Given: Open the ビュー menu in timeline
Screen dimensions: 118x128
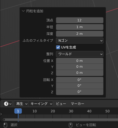Looking at the screenshot, I should pyautogui.click(x=61, y=104).
